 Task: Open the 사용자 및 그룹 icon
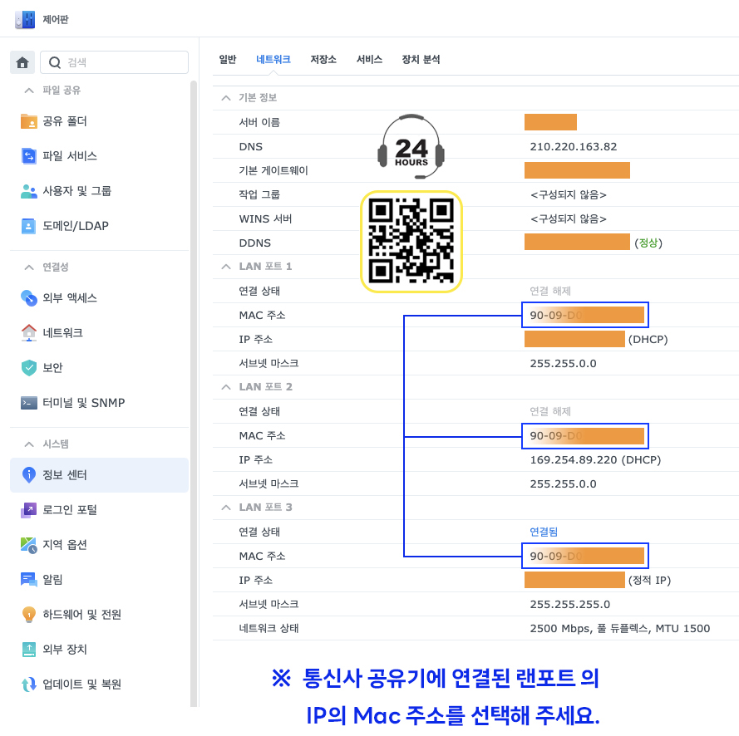click(29, 191)
